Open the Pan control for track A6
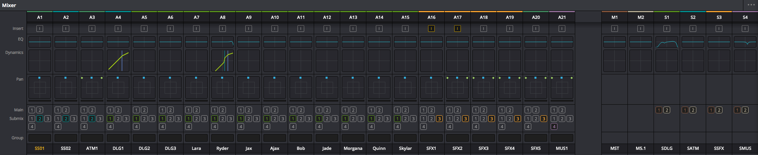758x155 pixels. pyautogui.click(x=170, y=87)
